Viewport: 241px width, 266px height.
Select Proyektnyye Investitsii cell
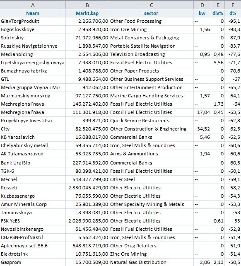(33, 121)
